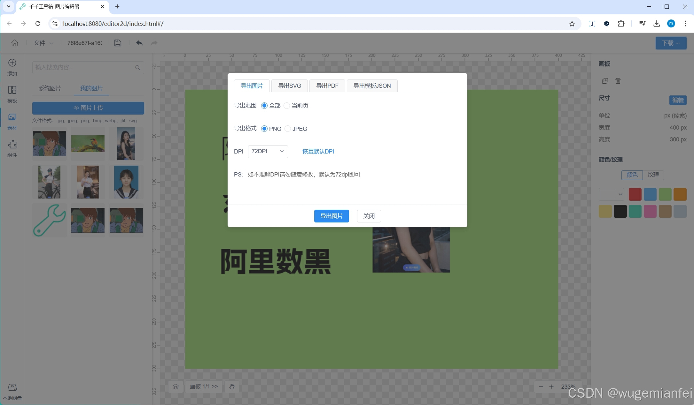The width and height of the screenshot is (694, 405).
Task: Click the bird photo thumbnail
Action: (88, 144)
